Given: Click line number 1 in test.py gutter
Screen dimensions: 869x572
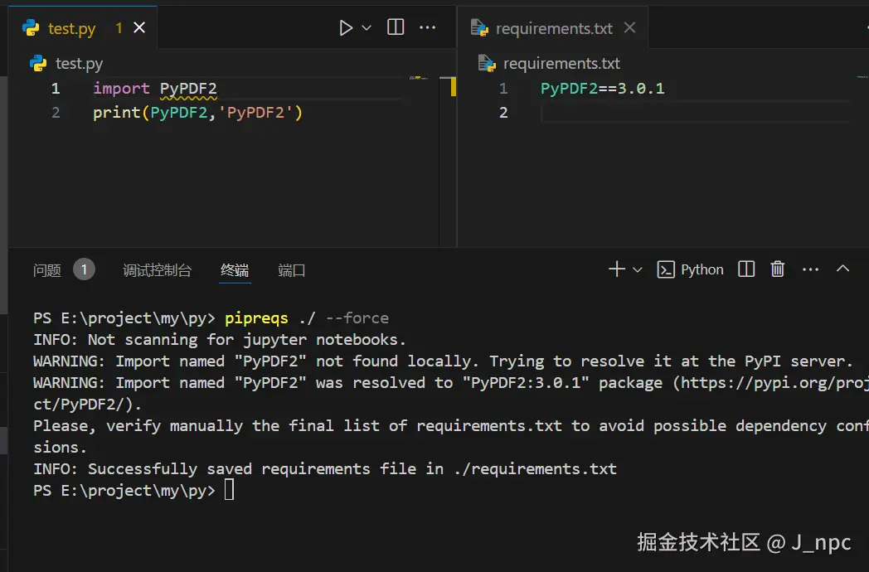Looking at the screenshot, I should (56, 89).
